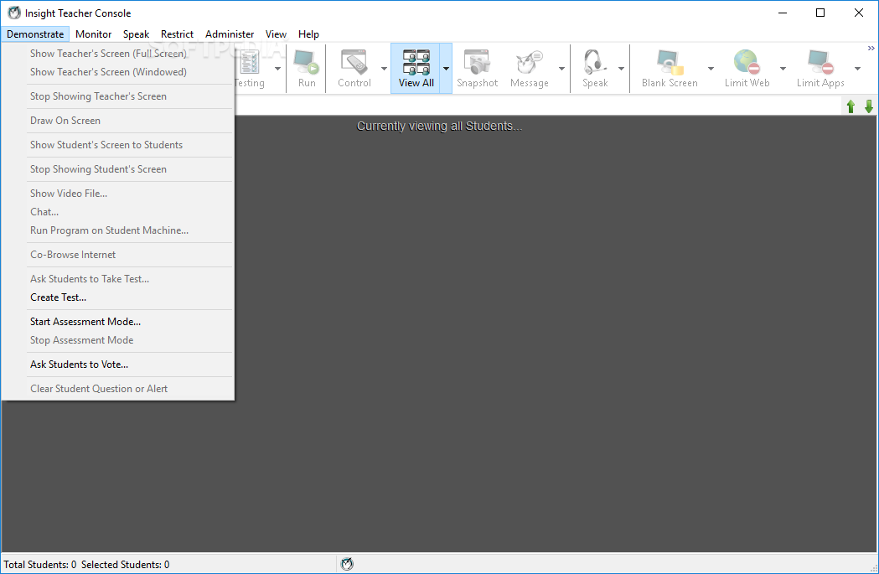Screen dimensions: 879x574
Task: Minimize the Insight Teacher Console window
Action: tap(783, 13)
